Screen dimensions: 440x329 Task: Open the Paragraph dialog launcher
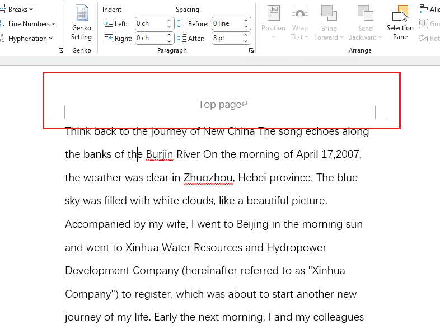tap(251, 50)
